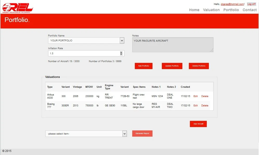Click the Inflation Rate spinner arrows
The image size is (259, 155).
[121, 53]
